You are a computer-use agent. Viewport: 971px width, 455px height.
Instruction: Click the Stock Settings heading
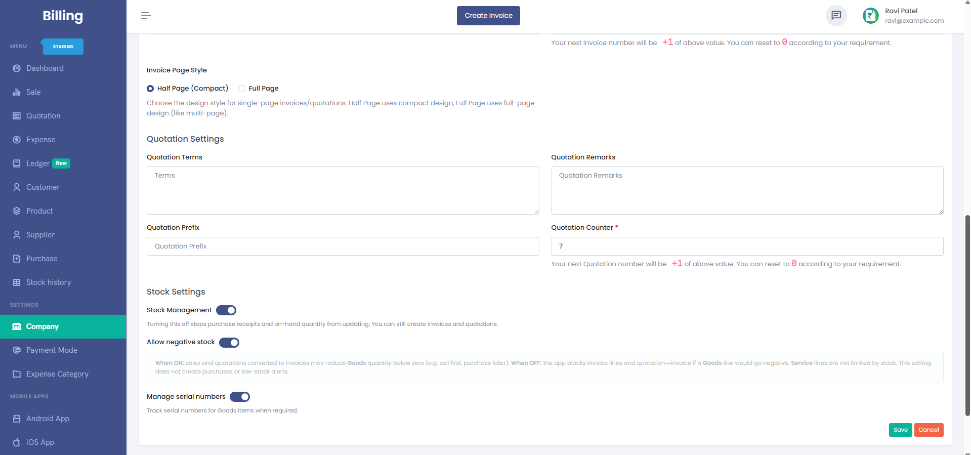click(176, 292)
